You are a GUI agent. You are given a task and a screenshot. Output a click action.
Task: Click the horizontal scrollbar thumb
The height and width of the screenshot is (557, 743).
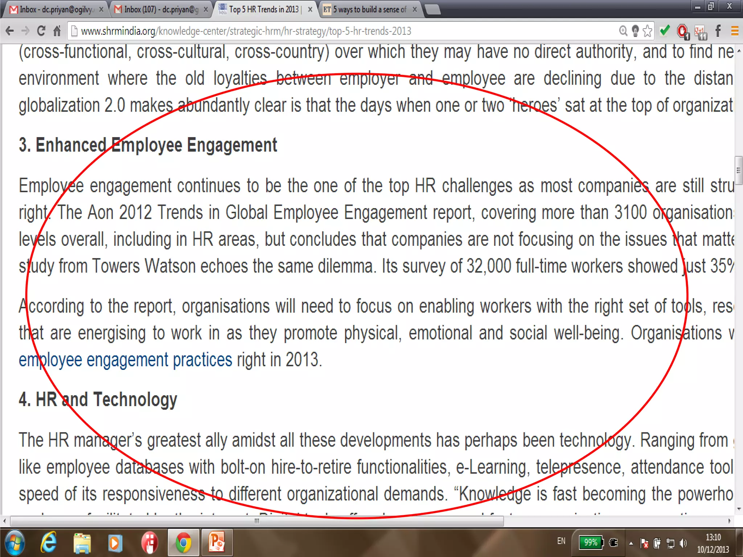[x=256, y=521]
